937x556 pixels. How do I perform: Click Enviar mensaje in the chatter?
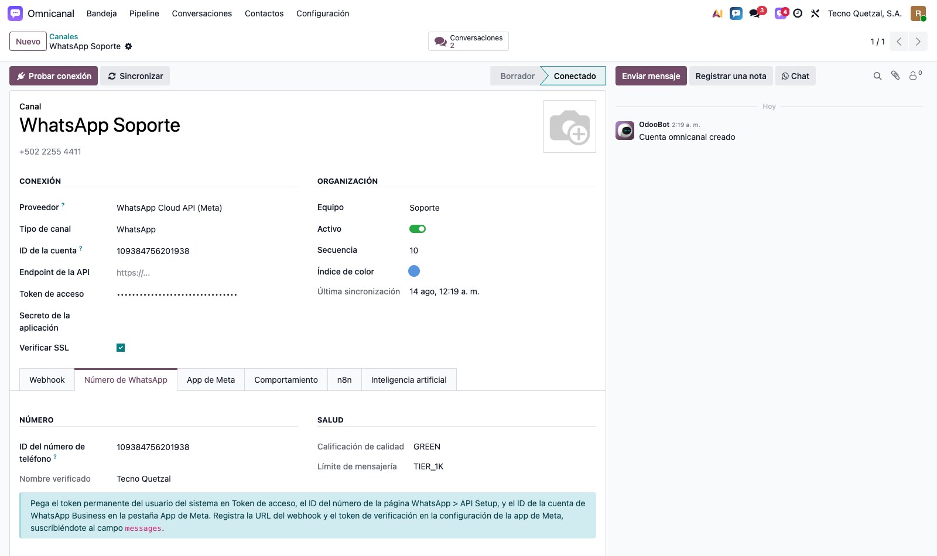tap(651, 76)
